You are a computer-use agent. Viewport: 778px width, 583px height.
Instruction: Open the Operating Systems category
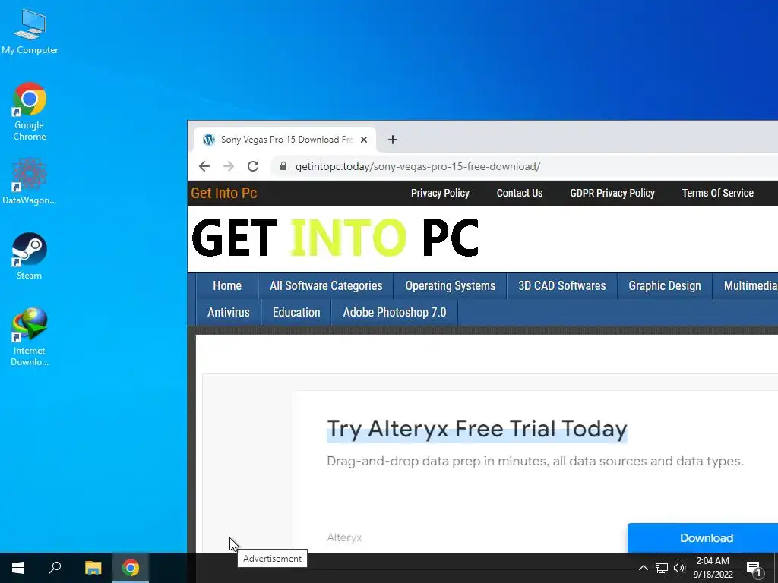point(450,286)
